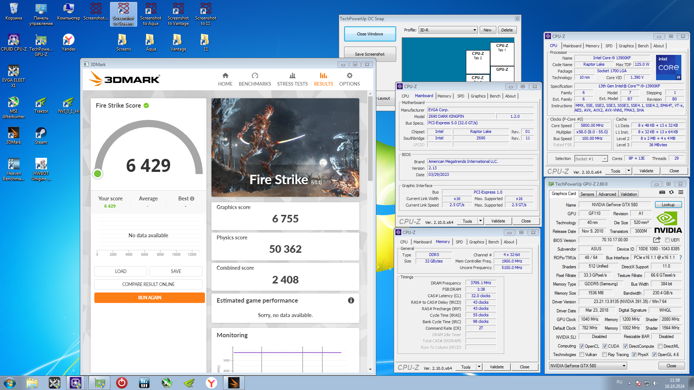Click info icon beside Estimated game performance
The width and height of the screenshot is (694, 390).
coord(351,300)
